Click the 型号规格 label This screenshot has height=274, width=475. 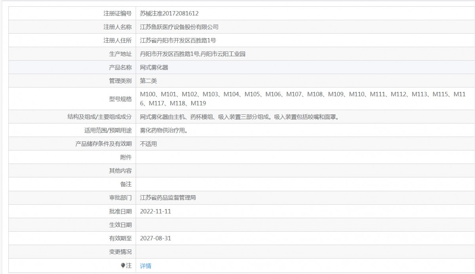click(120, 99)
